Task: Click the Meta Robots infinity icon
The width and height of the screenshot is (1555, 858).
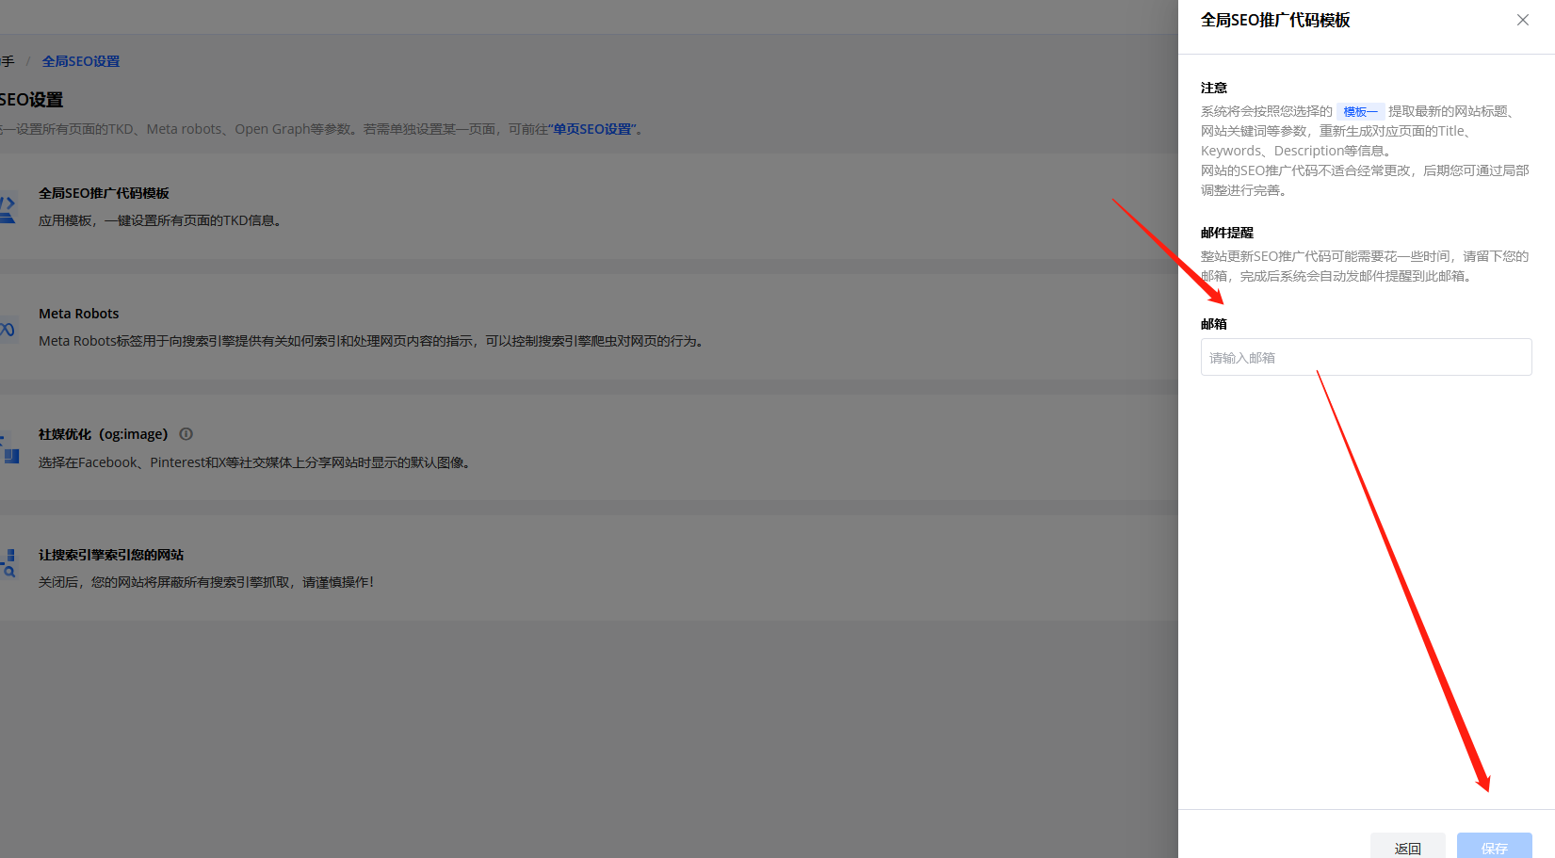Action: 8,329
